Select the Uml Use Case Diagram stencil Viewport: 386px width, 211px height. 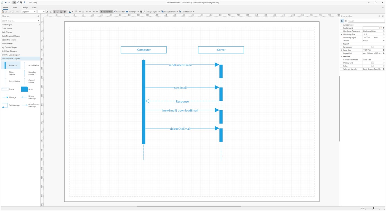point(11,55)
